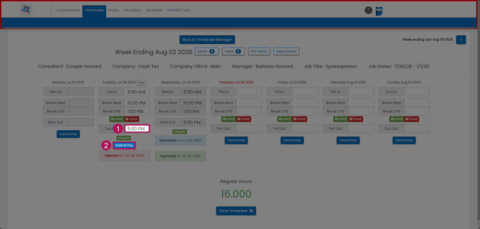Viewport: 480px width, 229px height.
Task: Submit Day for Saturday
Action: coord(348,140)
